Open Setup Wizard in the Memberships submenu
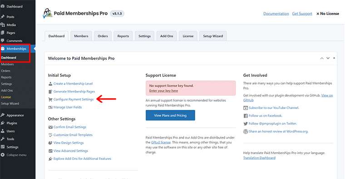This screenshot has height=179, width=345. point(10,104)
